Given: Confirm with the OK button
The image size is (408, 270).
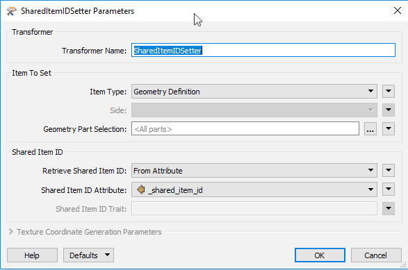Looking at the screenshot, I should point(320,255).
